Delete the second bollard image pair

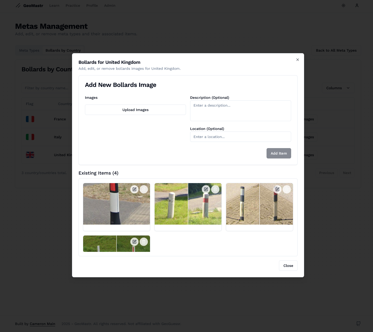point(215,189)
